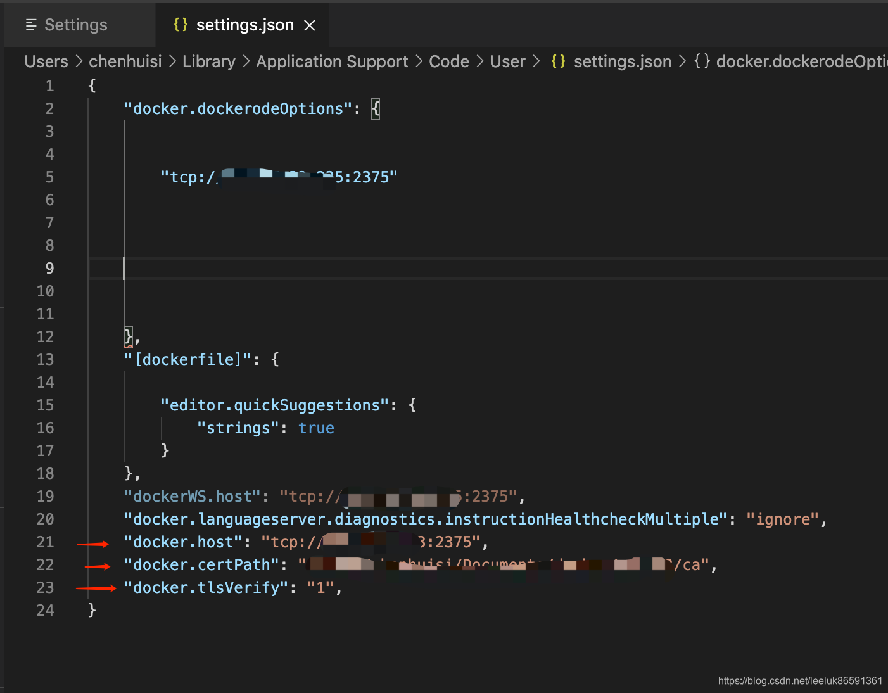
Task: Click the Settings tab list icon
Action: [31, 25]
